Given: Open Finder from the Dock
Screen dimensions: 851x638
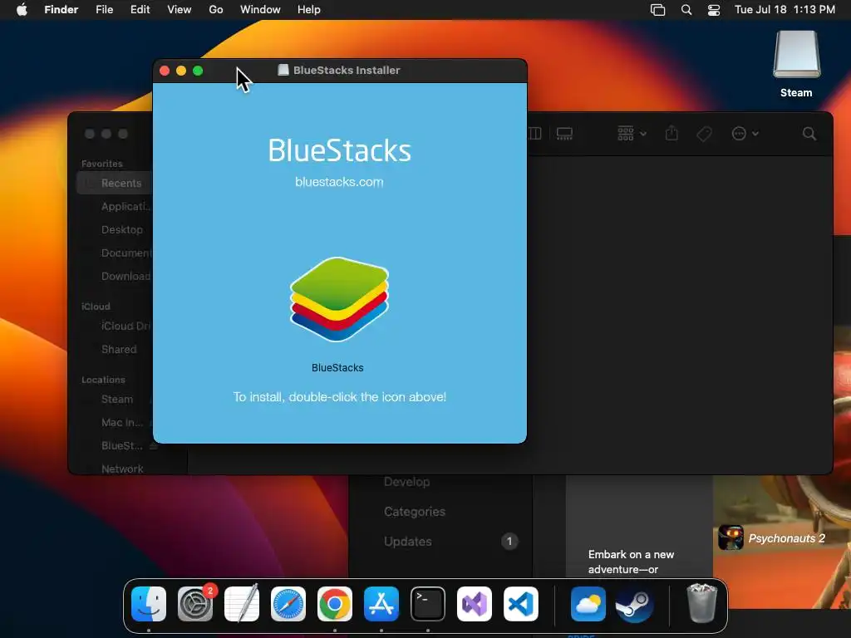Looking at the screenshot, I should click(149, 604).
